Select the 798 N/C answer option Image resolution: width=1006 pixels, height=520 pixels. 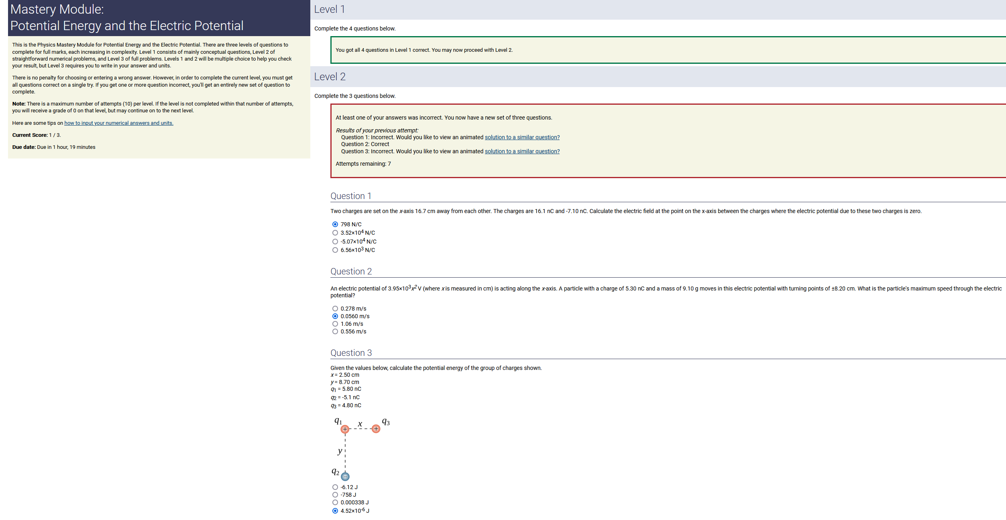[x=335, y=224]
